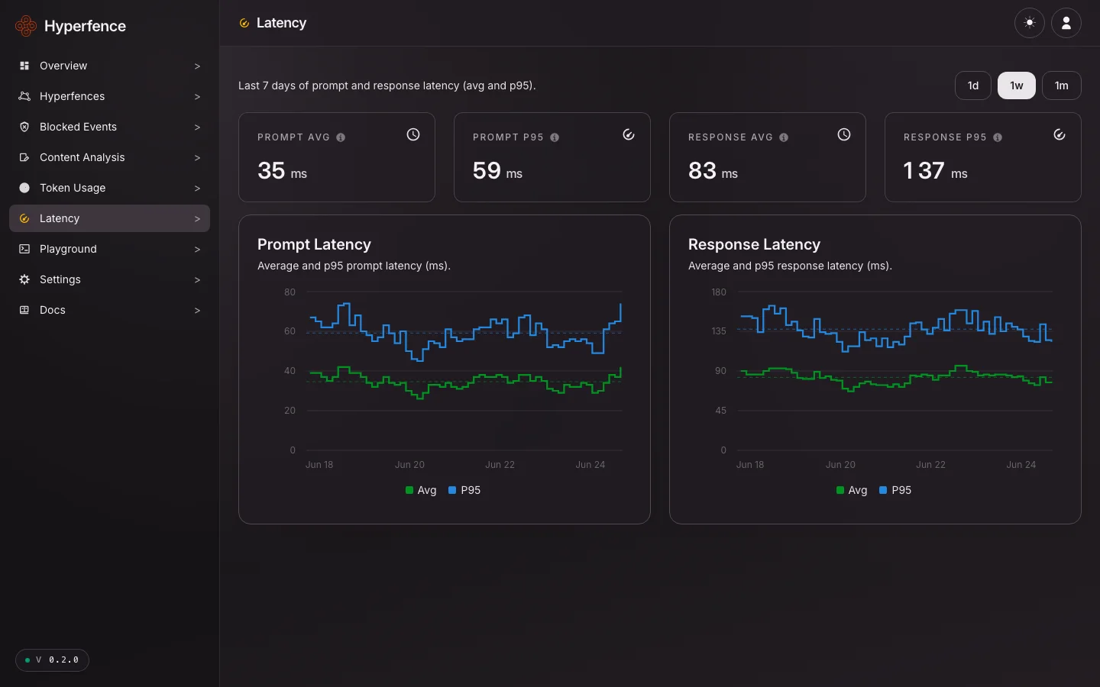The width and height of the screenshot is (1100, 687).
Task: Click the 137 ms Response P95 value
Action: click(x=935, y=171)
